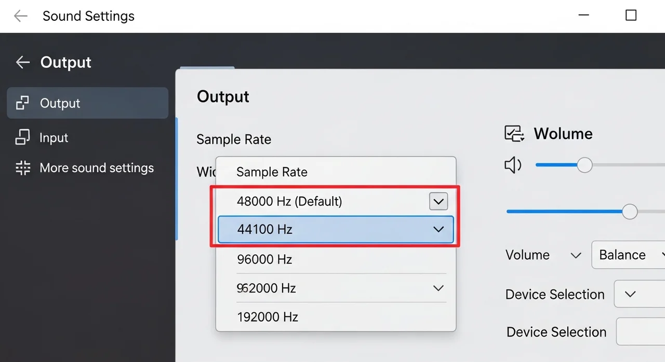The width and height of the screenshot is (665, 362).
Task: Click the speaker icon beside the top slider
Action: click(513, 165)
